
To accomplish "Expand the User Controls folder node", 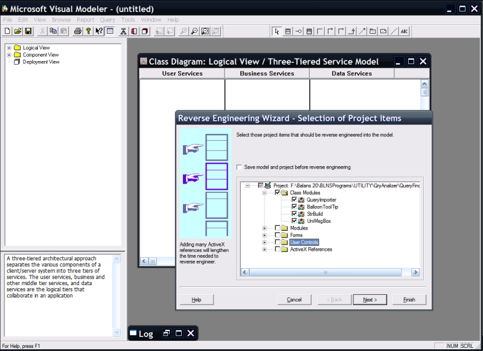I will point(264,242).
